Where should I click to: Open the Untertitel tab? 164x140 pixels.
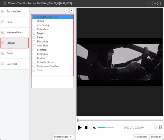click(15, 64)
